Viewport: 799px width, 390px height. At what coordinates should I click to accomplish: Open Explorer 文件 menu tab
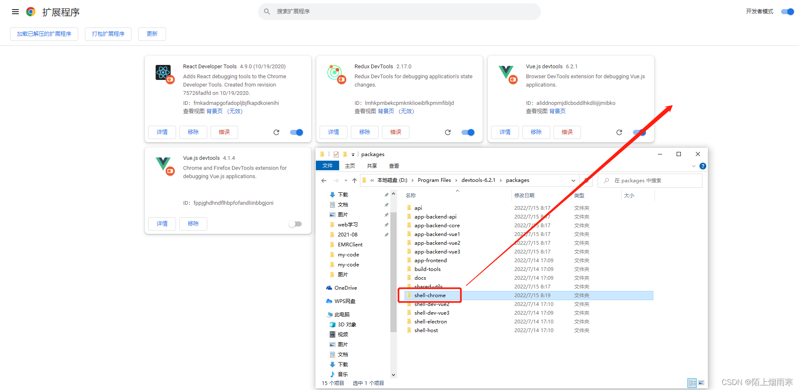tap(328, 166)
